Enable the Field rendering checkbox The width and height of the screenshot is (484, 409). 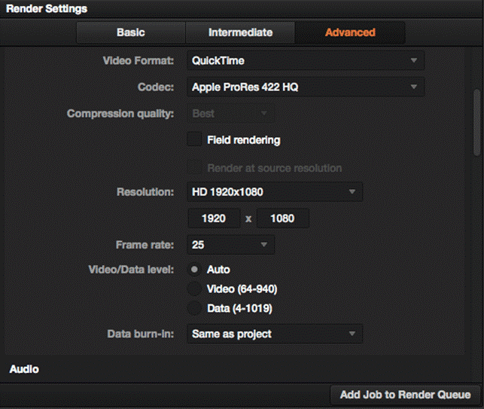point(195,140)
